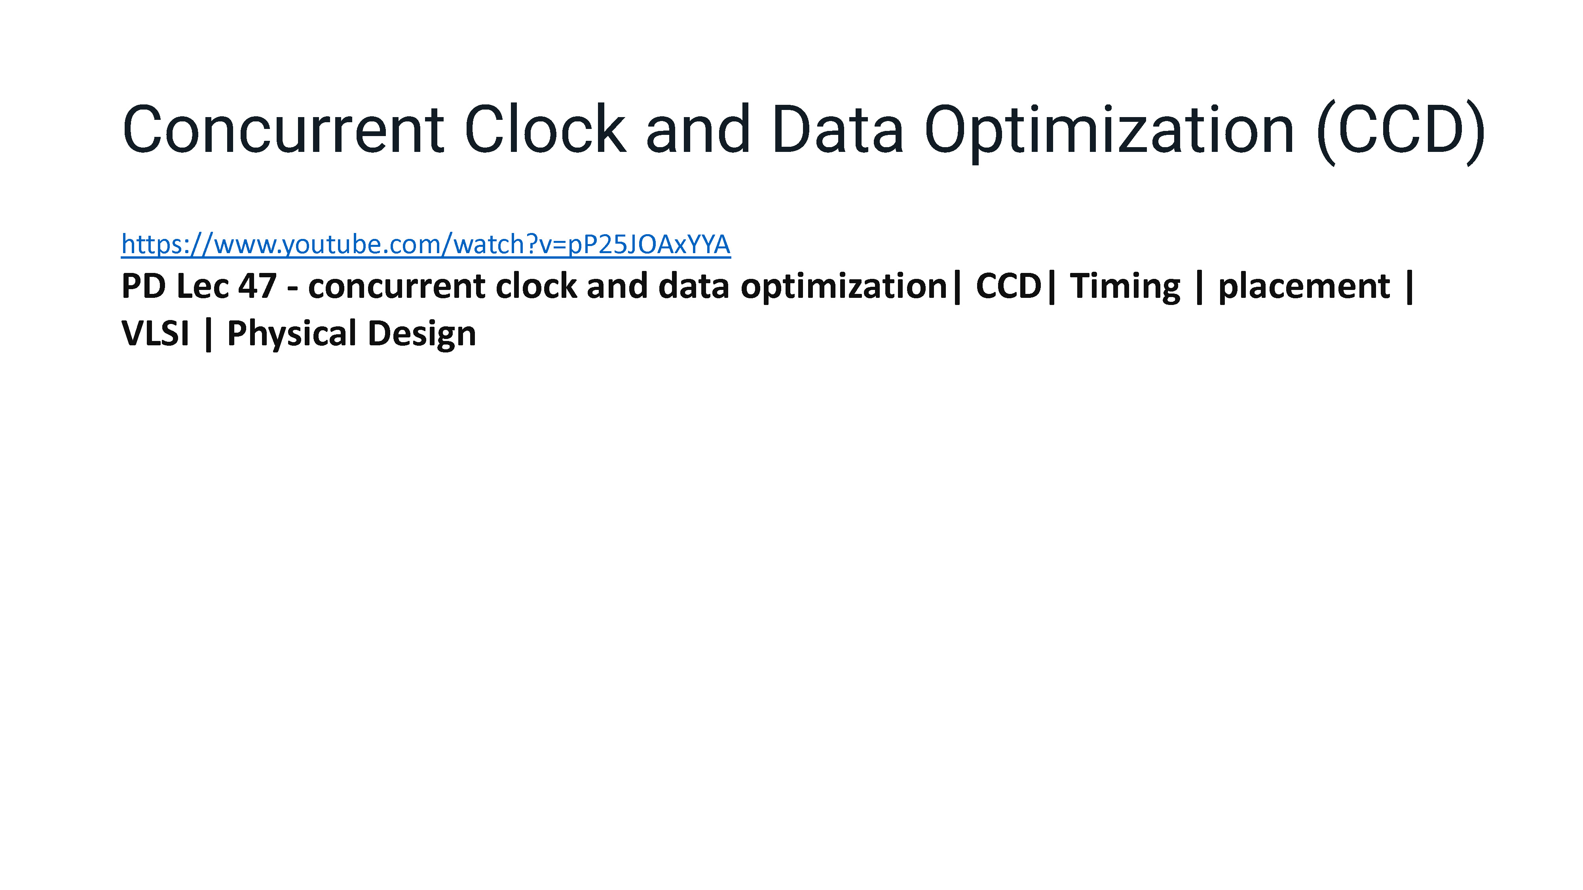Click the 'pP25JOAxYYA' video ID in the link
Viewport: 1583px width, 890px height.
(x=649, y=245)
